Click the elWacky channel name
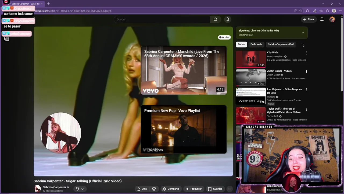This screenshot has width=344, height=194. [271, 97]
